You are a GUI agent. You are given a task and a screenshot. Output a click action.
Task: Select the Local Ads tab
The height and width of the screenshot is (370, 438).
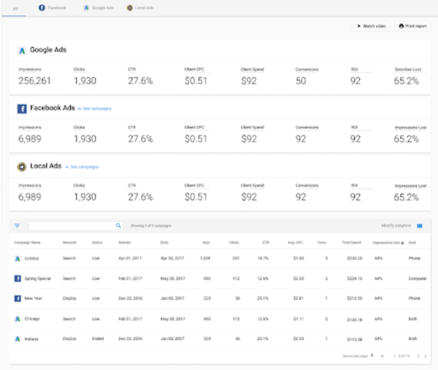pyautogui.click(x=140, y=7)
